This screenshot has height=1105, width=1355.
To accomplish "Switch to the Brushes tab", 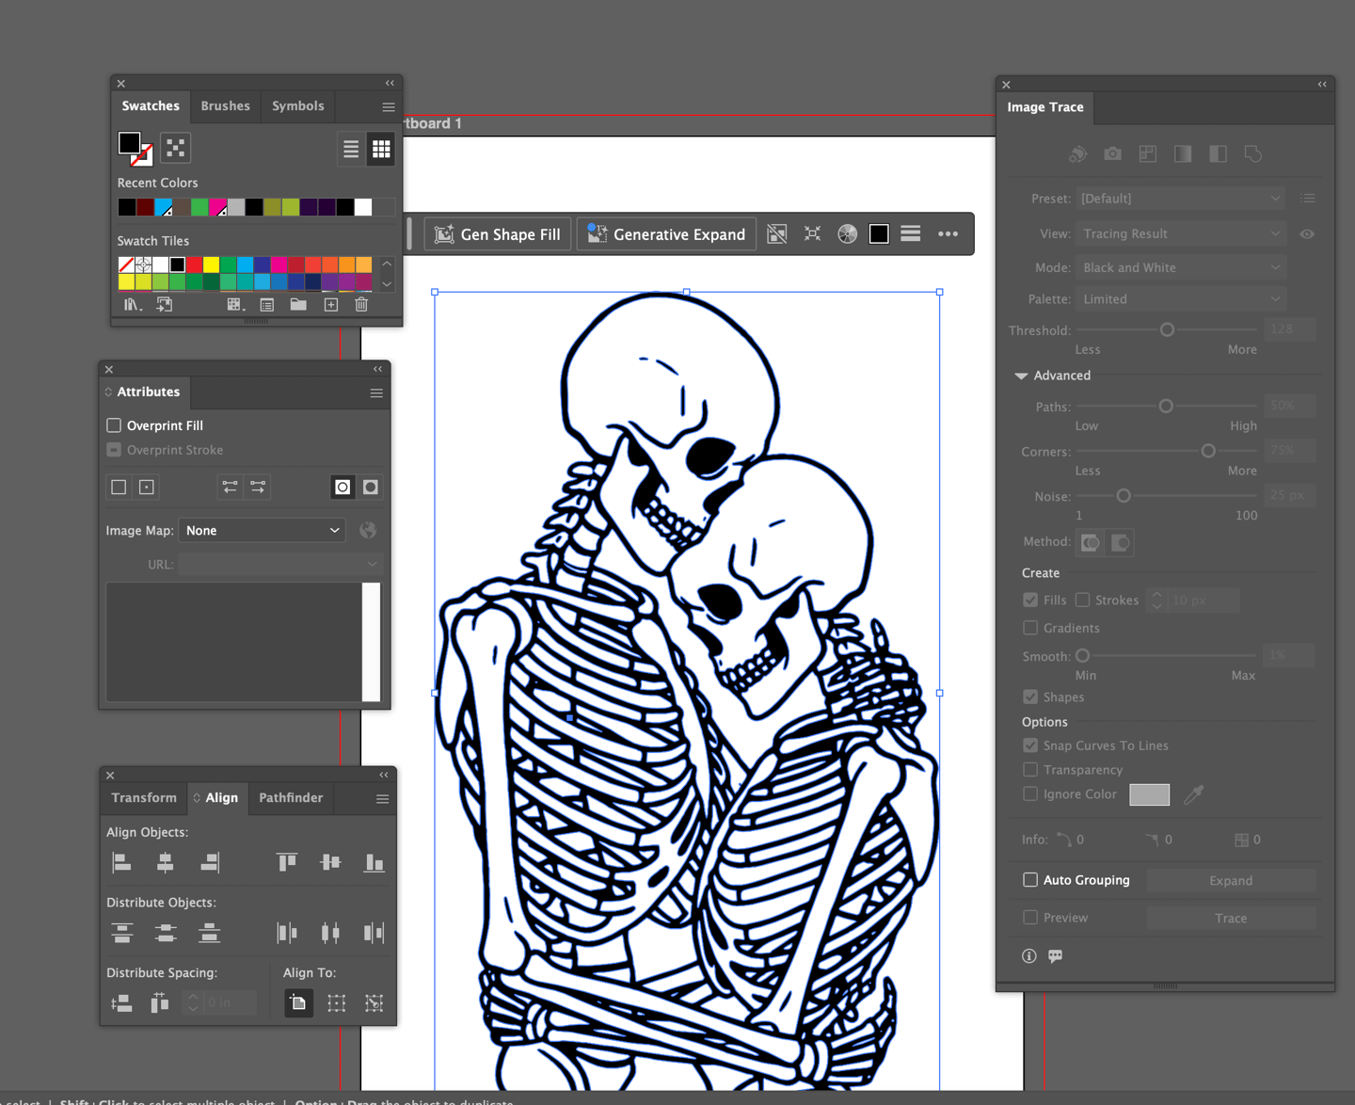I will 226,106.
